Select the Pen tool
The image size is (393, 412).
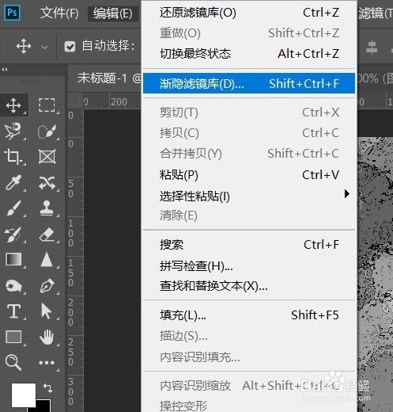(x=47, y=286)
